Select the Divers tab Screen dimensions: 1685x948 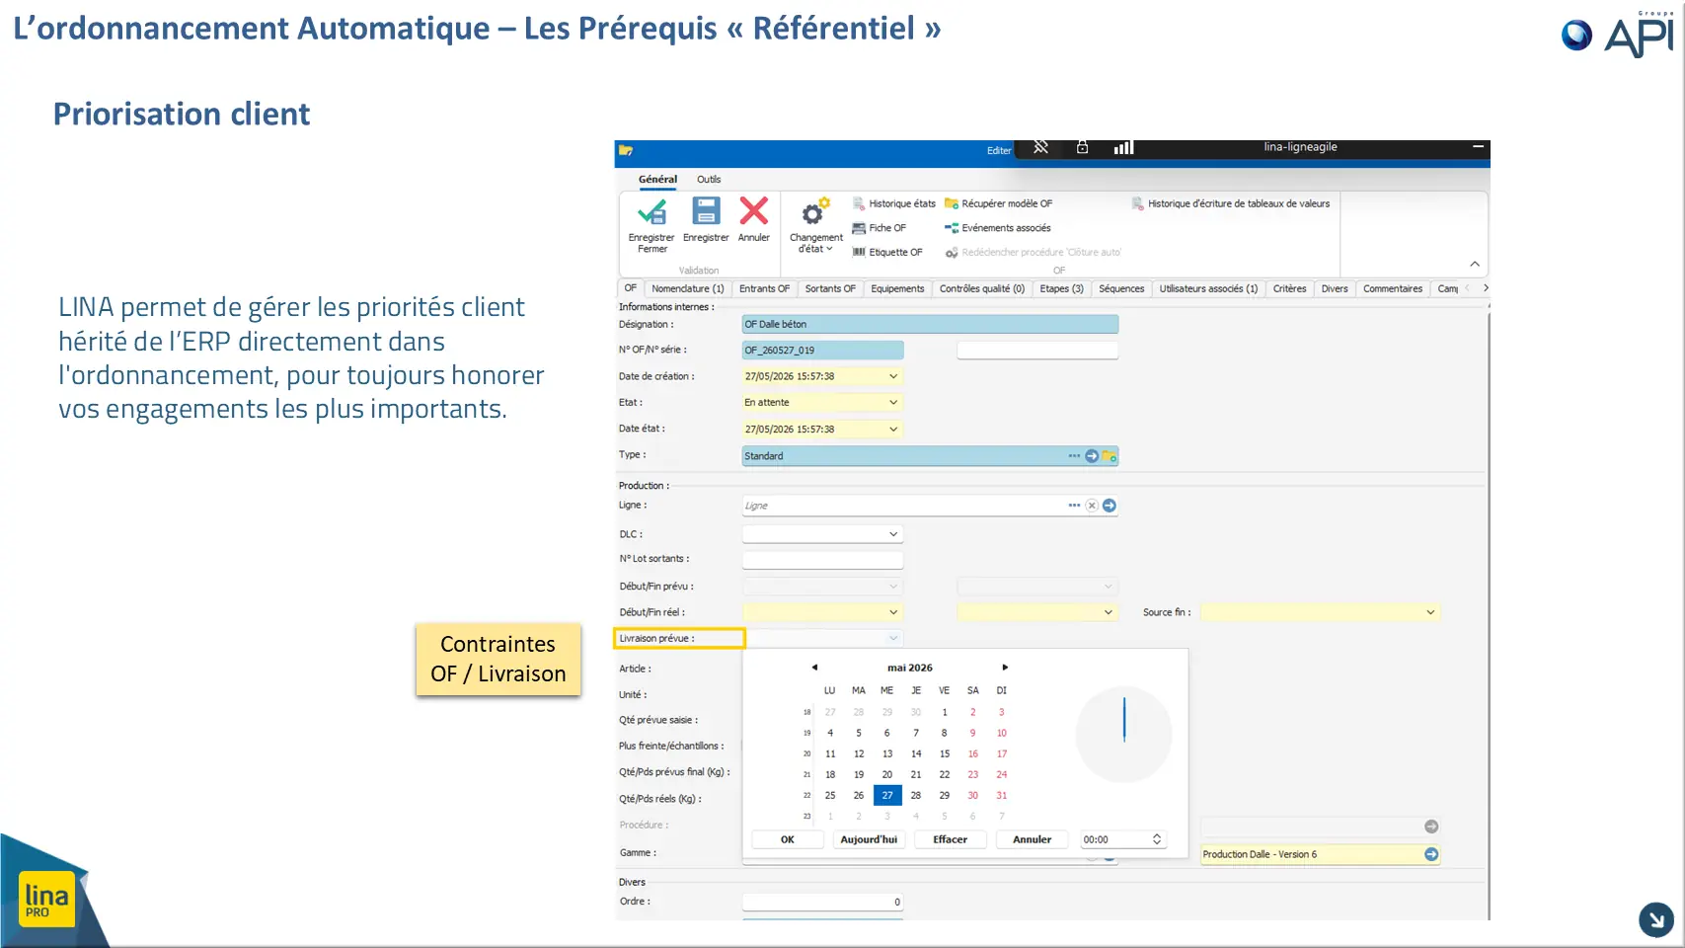(1335, 288)
